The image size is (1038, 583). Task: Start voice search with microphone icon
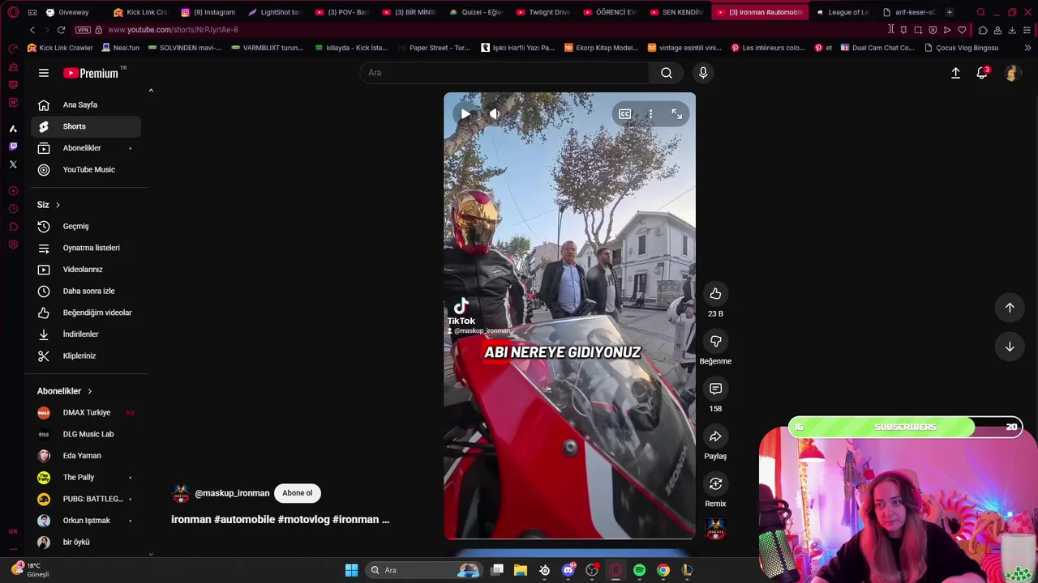703,73
